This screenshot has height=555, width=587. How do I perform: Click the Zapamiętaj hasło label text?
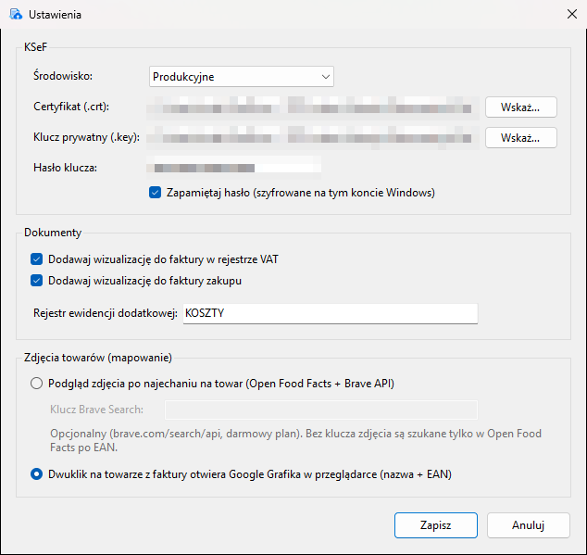pyautogui.click(x=301, y=193)
